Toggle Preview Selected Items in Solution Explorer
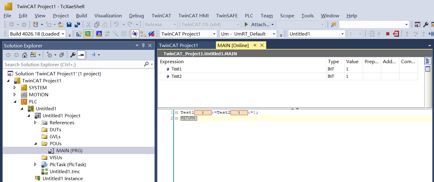This screenshot has width=434, height=182. 81,55
